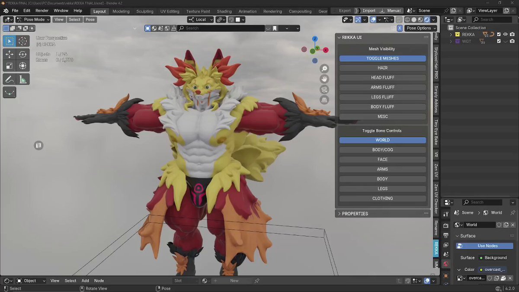Switch to solid viewport shading
519x292 pixels.
pyautogui.click(x=414, y=19)
